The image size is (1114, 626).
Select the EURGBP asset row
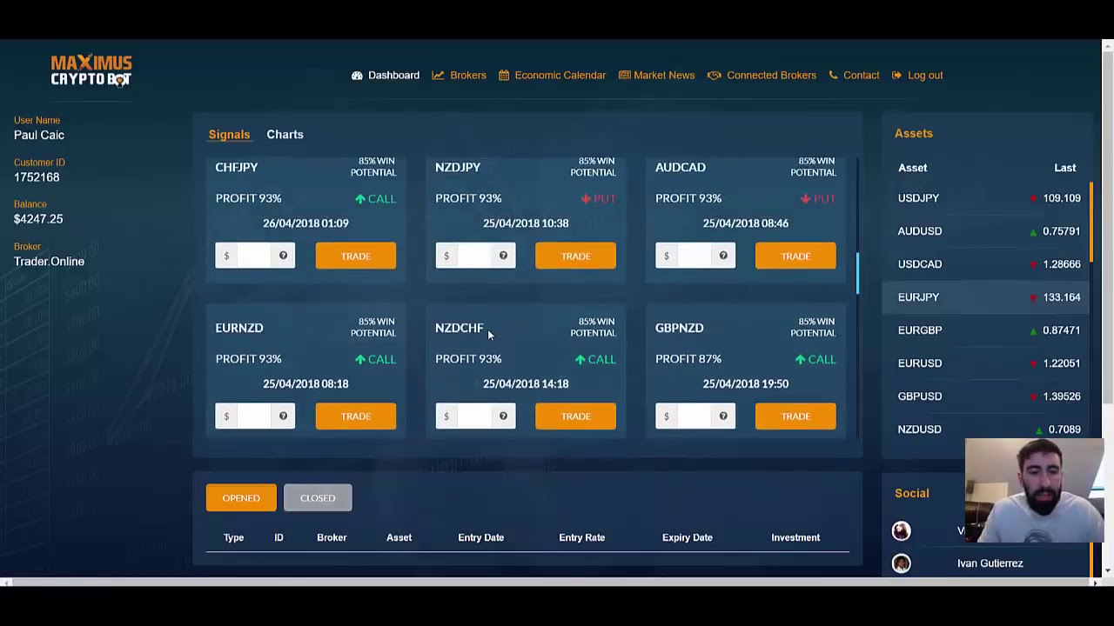pos(988,330)
